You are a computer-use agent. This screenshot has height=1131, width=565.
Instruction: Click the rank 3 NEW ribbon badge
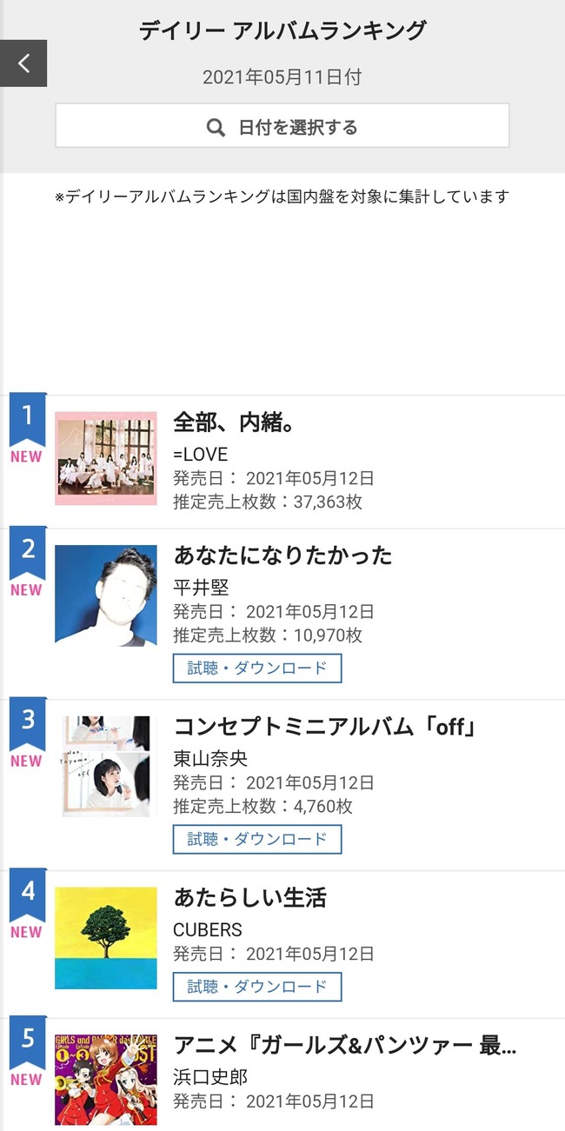click(x=25, y=736)
